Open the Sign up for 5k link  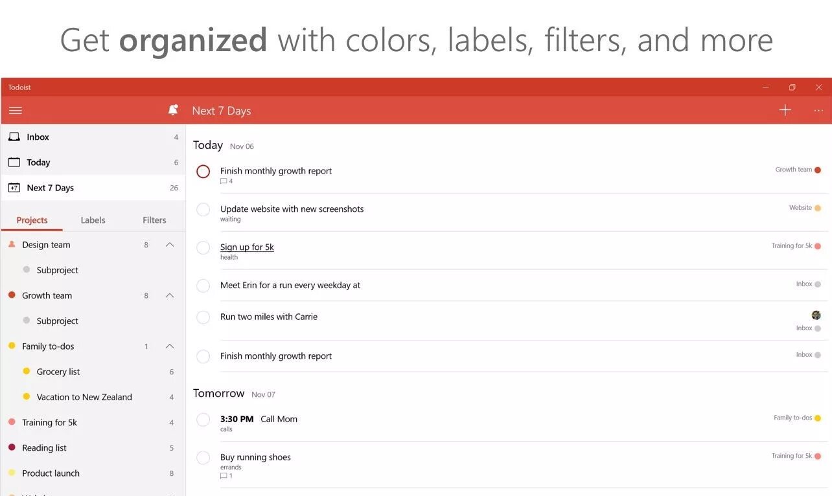tap(247, 247)
